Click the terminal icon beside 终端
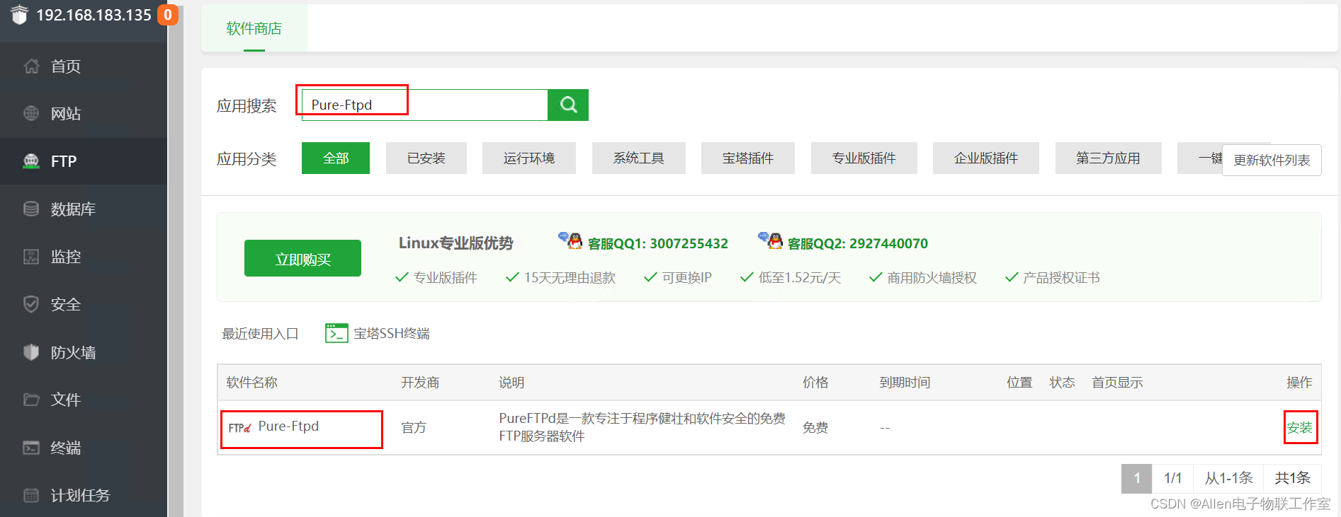Viewport: 1341px width, 517px height. (31, 448)
